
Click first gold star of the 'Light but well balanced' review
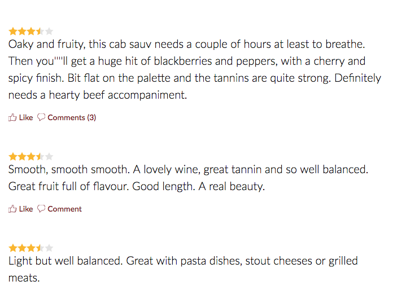coord(13,248)
